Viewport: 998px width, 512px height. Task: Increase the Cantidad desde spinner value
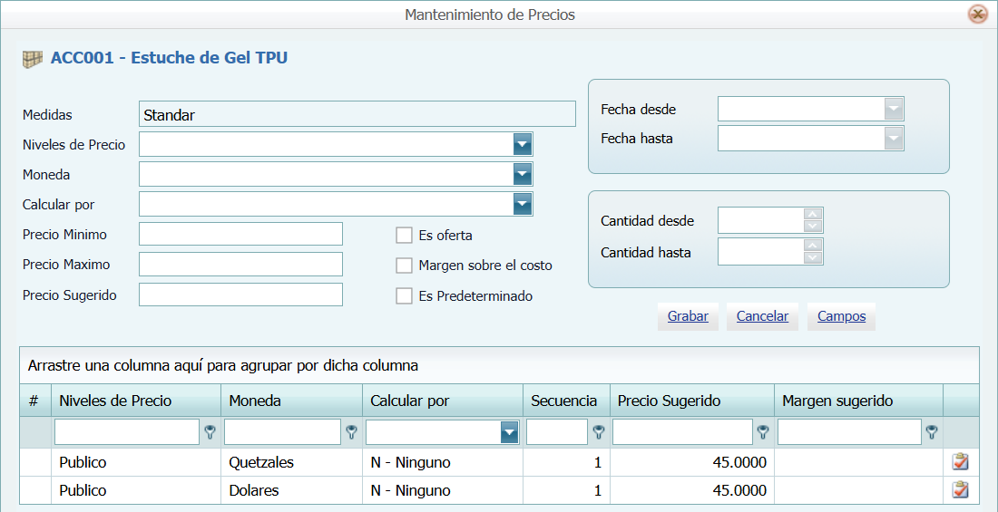pyautogui.click(x=814, y=215)
